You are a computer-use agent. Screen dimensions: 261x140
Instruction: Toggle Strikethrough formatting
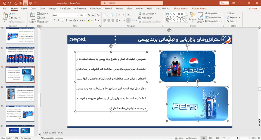(x=71, y=20)
